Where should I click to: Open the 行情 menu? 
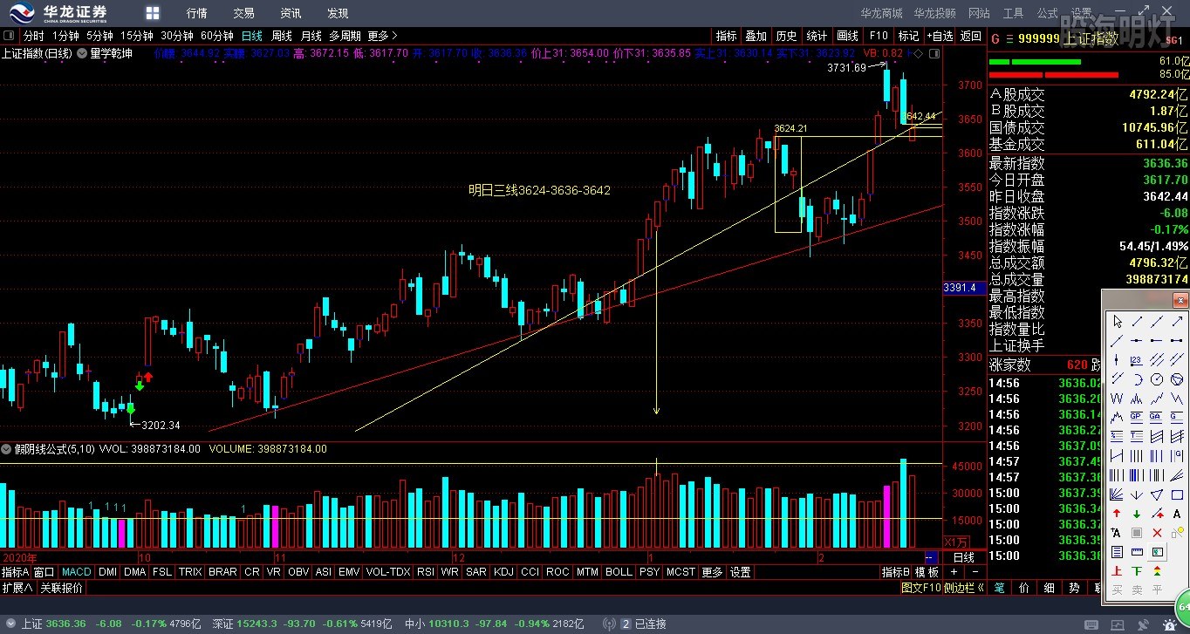coord(197,13)
